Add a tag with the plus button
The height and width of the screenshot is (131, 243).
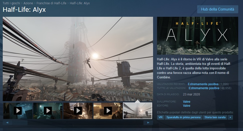[230, 117]
